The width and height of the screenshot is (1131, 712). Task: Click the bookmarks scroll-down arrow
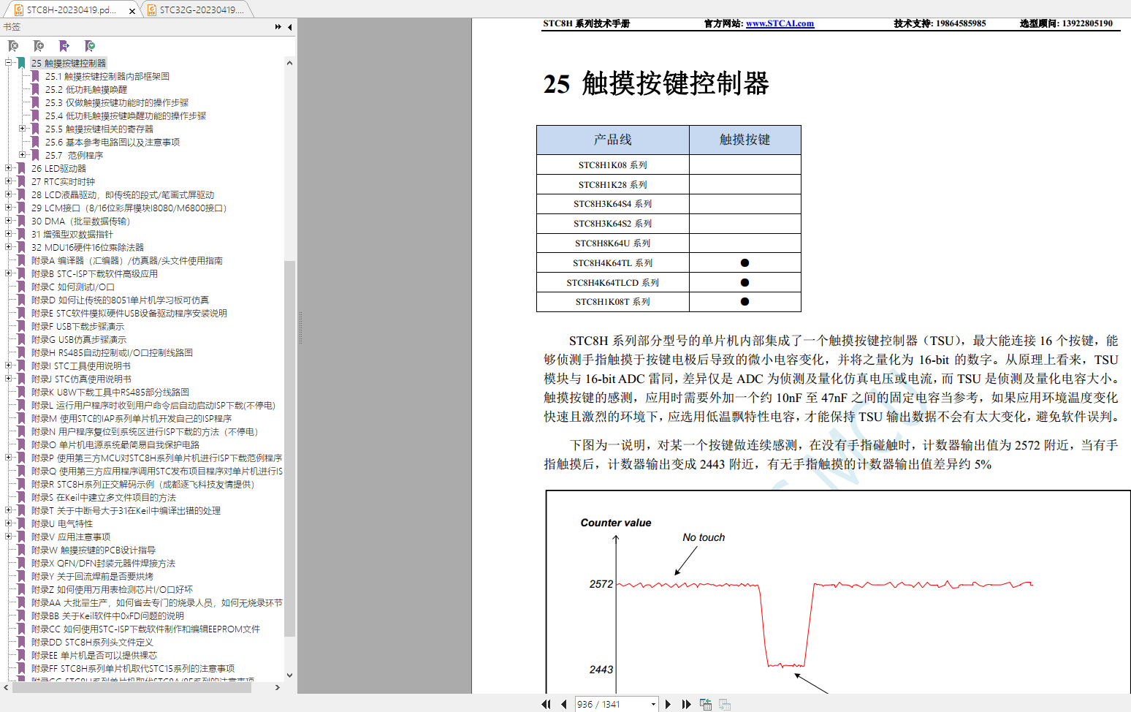click(x=289, y=675)
